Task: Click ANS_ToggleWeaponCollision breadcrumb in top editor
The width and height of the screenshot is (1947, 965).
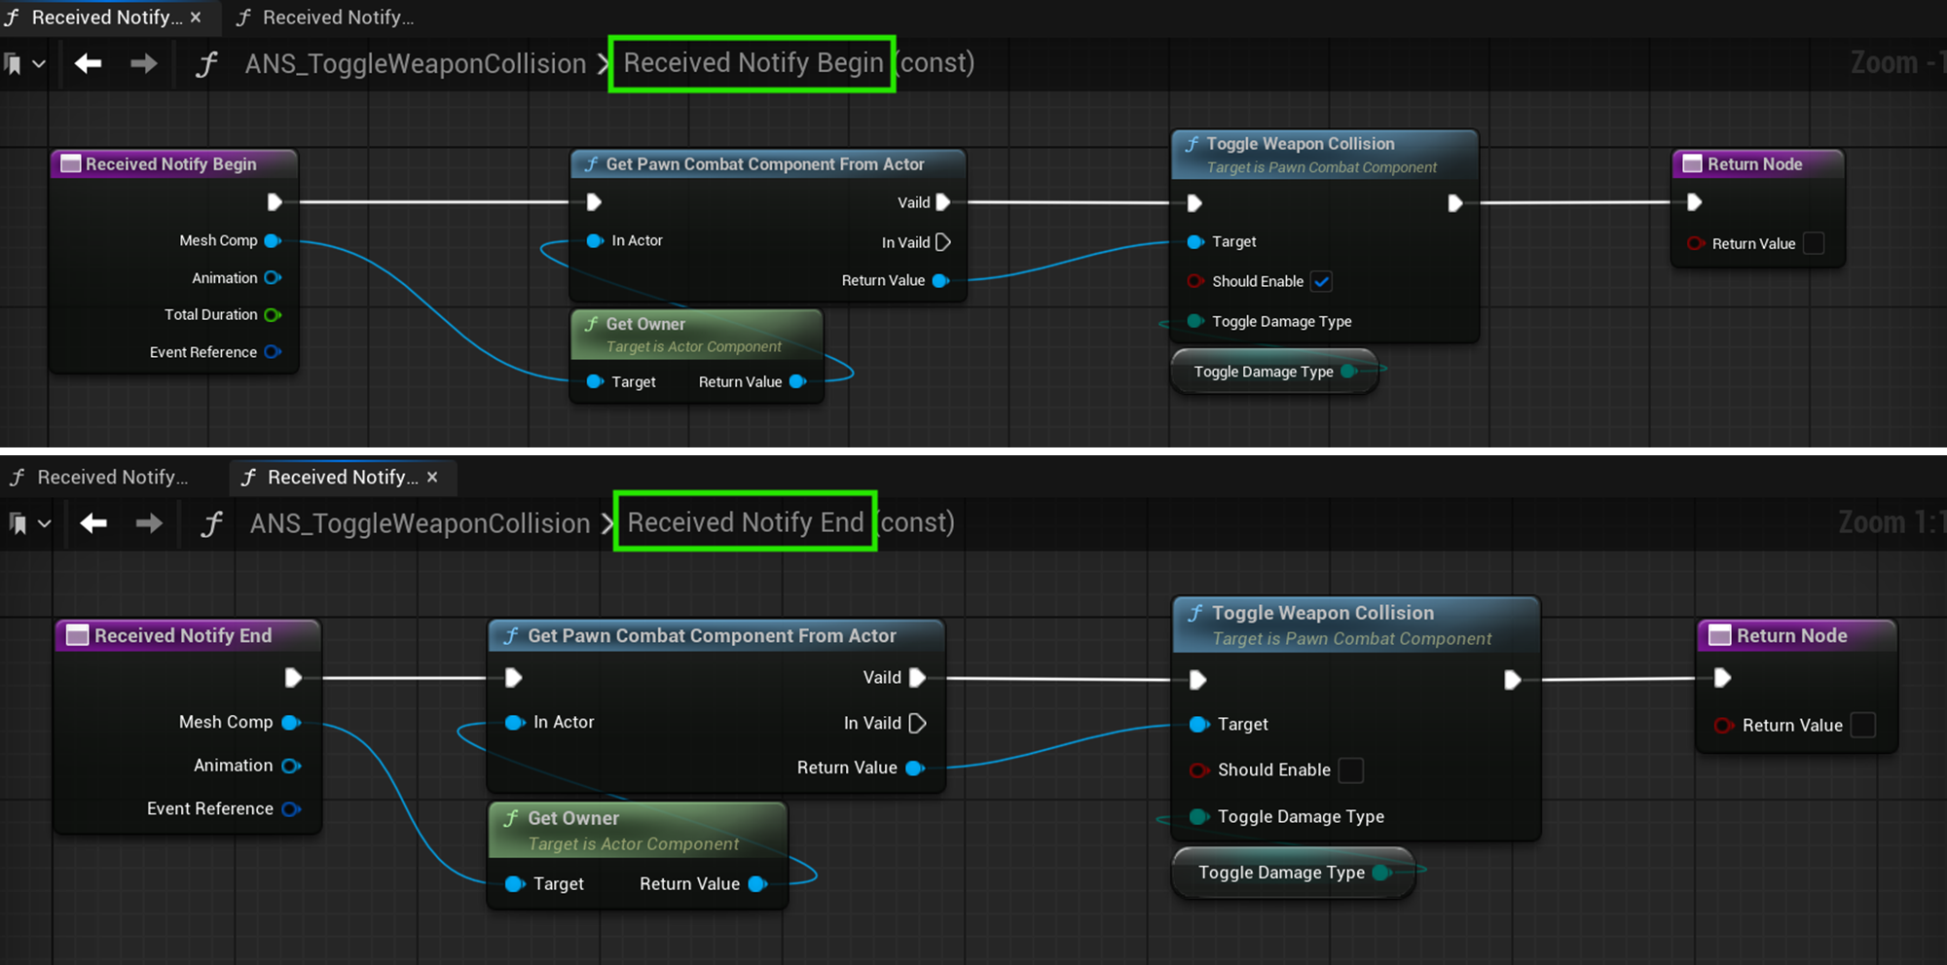Action: 416,64
